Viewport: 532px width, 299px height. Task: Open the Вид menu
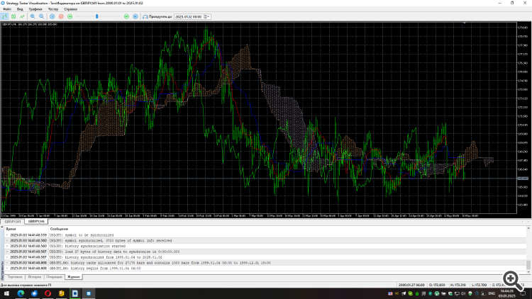coord(20,9)
